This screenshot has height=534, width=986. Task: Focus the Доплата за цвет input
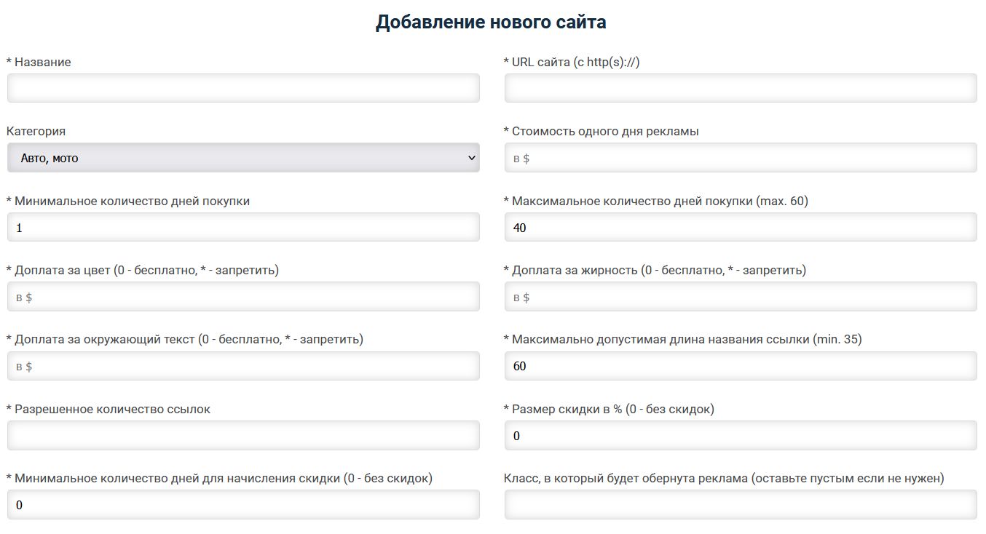(x=243, y=297)
